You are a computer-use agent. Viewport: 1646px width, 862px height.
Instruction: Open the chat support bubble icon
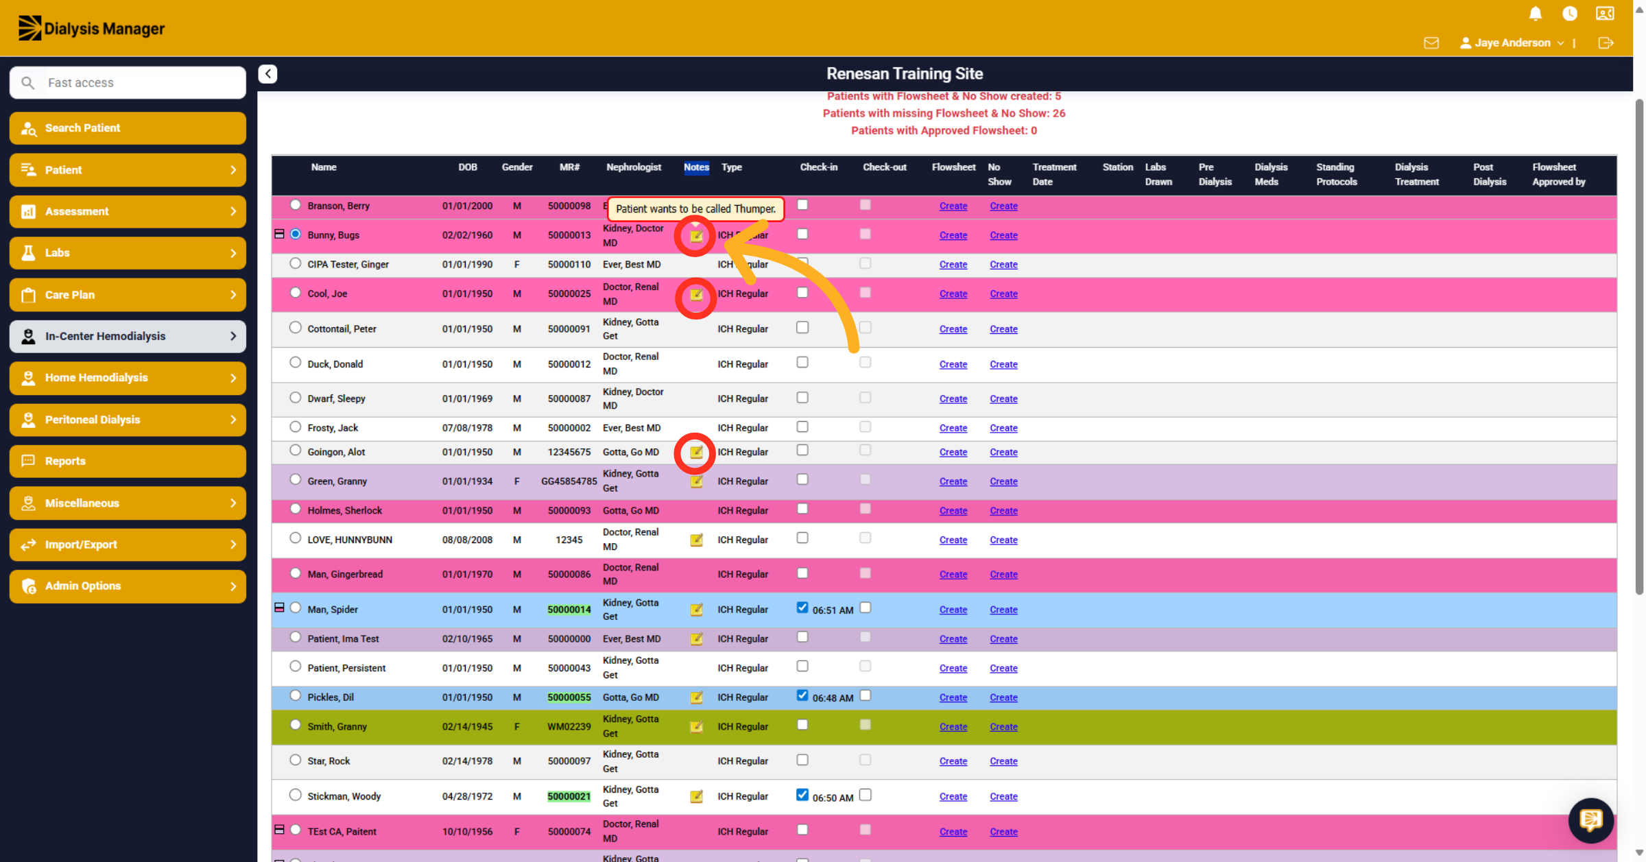coord(1590,820)
